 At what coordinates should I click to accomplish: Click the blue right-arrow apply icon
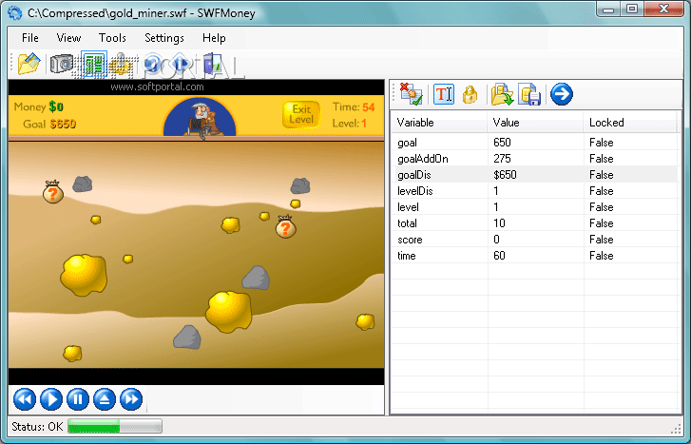point(562,94)
